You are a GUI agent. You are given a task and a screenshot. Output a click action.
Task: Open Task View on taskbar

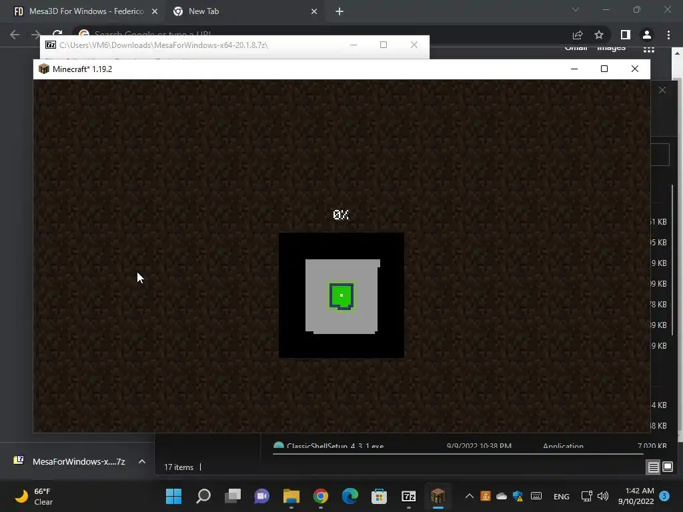pos(233,496)
